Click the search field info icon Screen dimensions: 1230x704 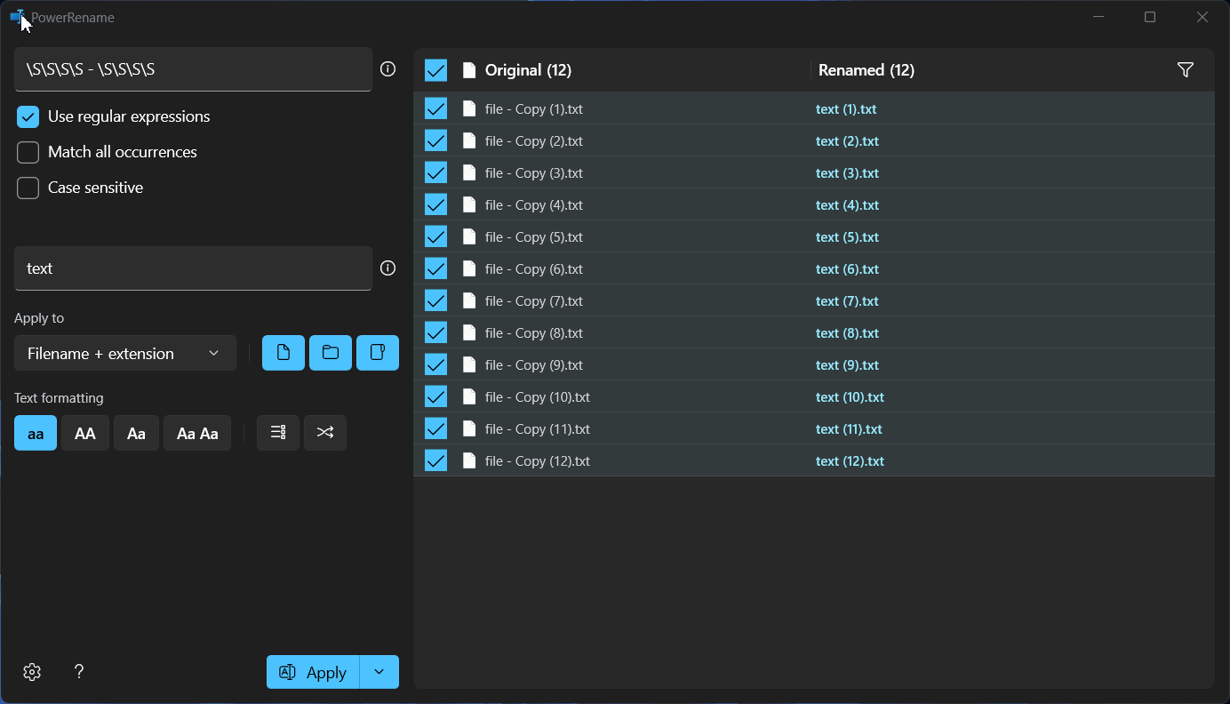(x=387, y=69)
